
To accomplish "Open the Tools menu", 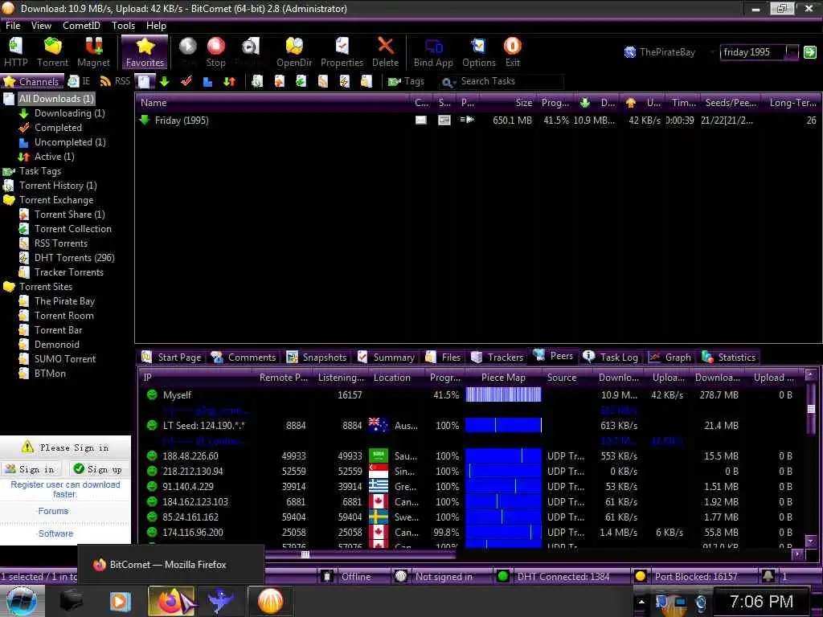I will click(x=123, y=25).
